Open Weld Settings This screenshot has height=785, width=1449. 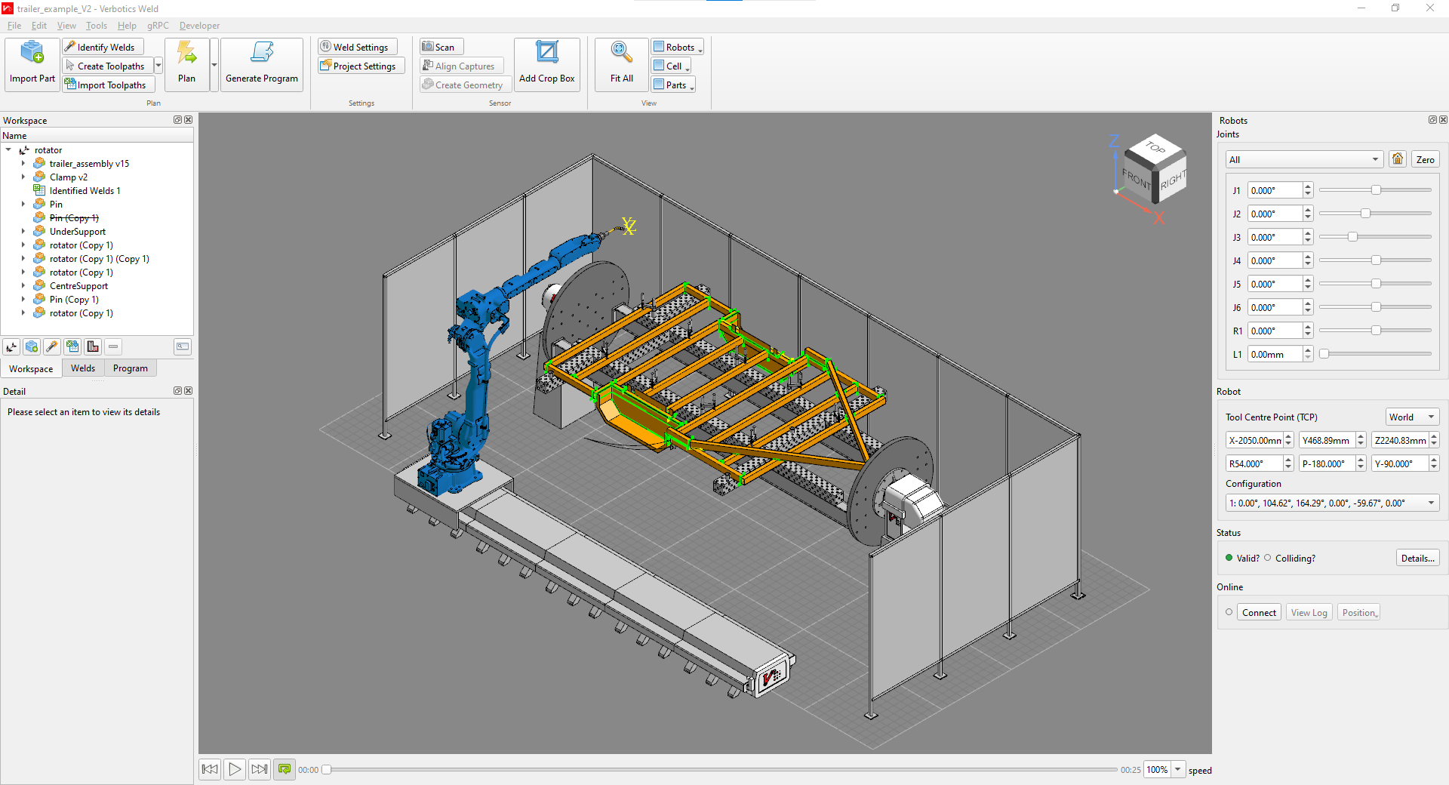pos(358,47)
